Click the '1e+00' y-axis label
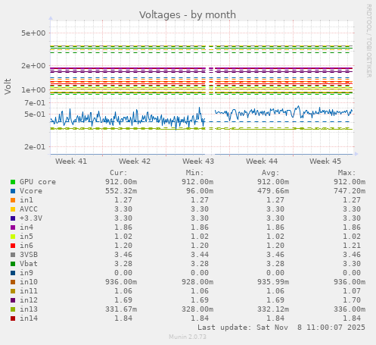 coord(33,90)
